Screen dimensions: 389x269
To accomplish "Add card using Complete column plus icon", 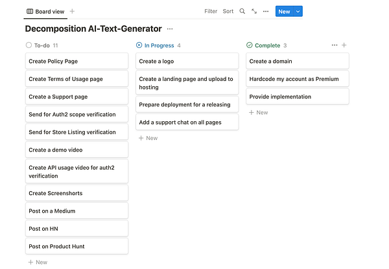I will [x=344, y=45].
